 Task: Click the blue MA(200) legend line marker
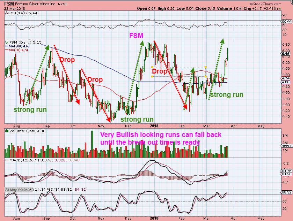7,46
